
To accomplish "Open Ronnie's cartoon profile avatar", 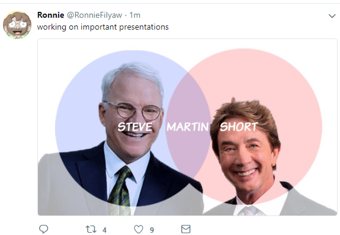I will click(17, 25).
